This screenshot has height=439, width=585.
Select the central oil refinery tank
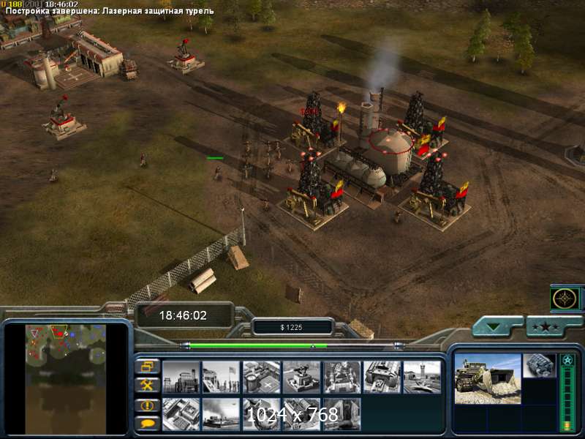point(390,151)
